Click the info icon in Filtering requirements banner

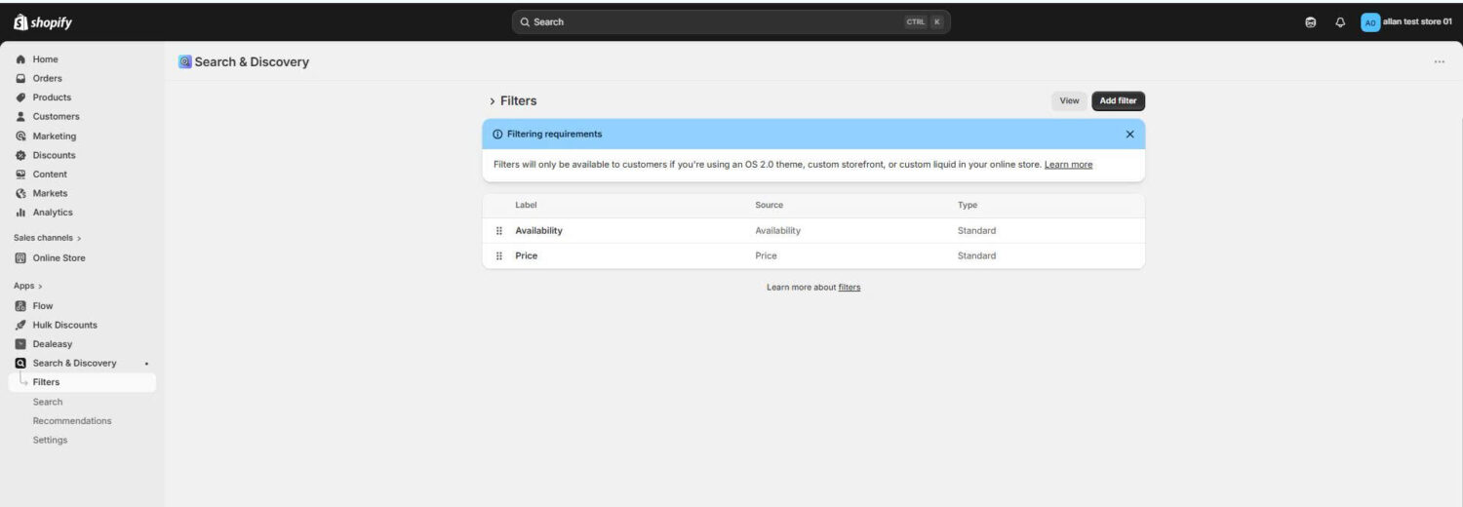pos(497,135)
